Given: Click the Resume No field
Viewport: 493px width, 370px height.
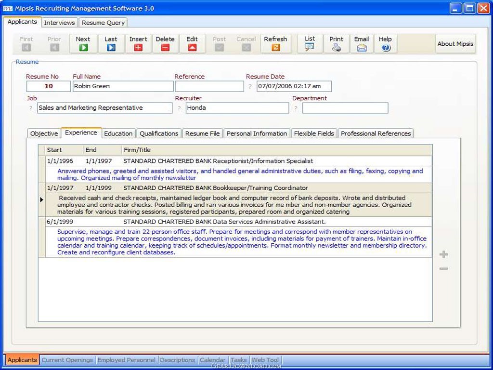Looking at the screenshot, I should tap(49, 86).
